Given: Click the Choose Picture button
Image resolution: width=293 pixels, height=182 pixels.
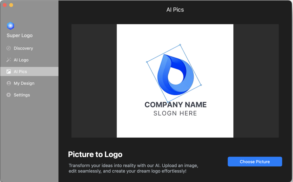Looking at the screenshot, I should click(255, 162).
